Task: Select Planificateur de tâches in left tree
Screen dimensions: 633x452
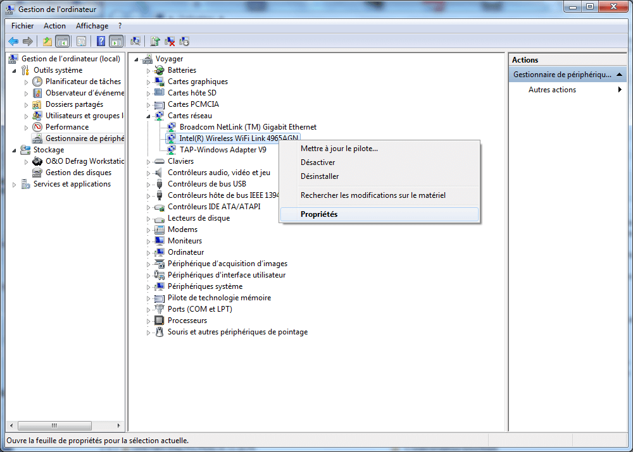Action: coord(83,82)
